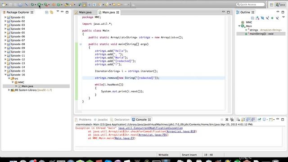Open the Open Console dropdown arrow
Image resolution: width=288 pixels, height=162 pixels.
pyautogui.click(x=274, y=120)
